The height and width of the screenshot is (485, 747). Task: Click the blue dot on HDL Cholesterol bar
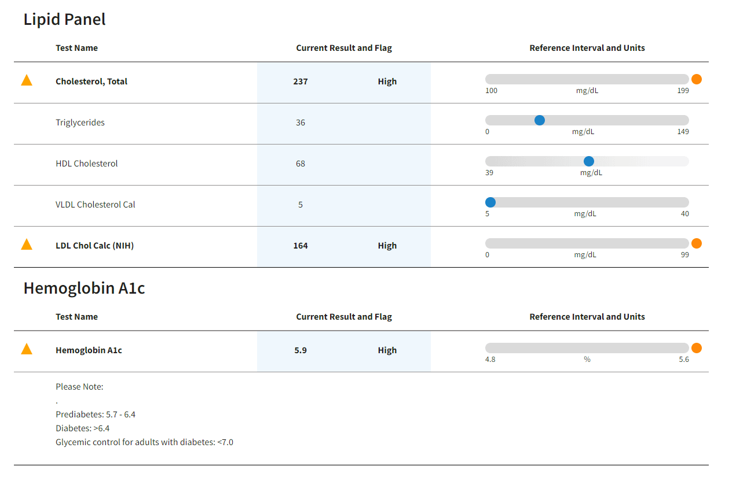click(589, 161)
